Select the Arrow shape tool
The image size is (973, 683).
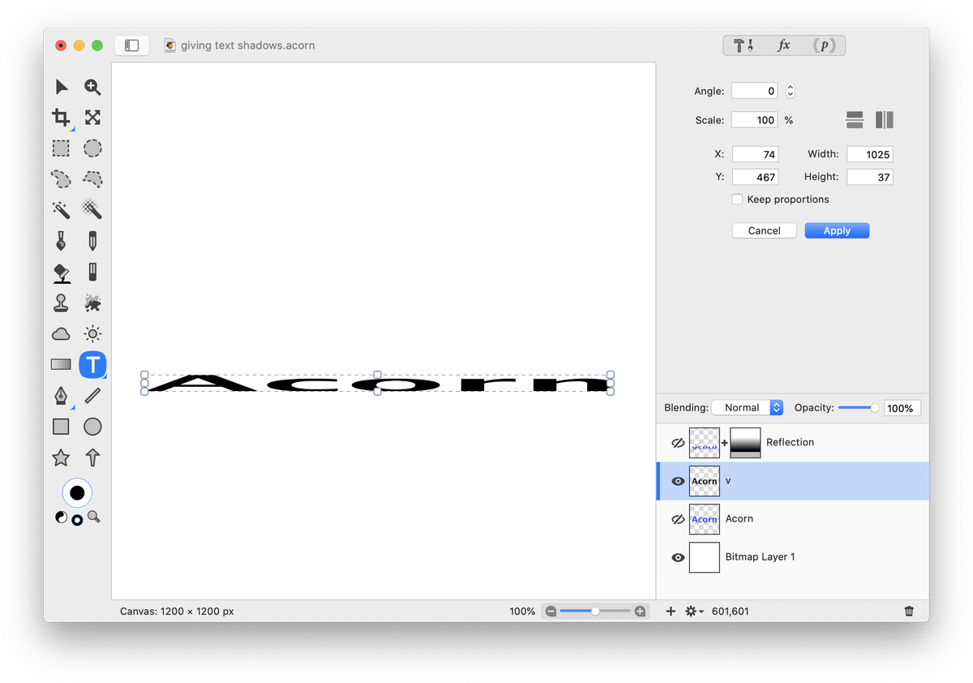pos(92,457)
